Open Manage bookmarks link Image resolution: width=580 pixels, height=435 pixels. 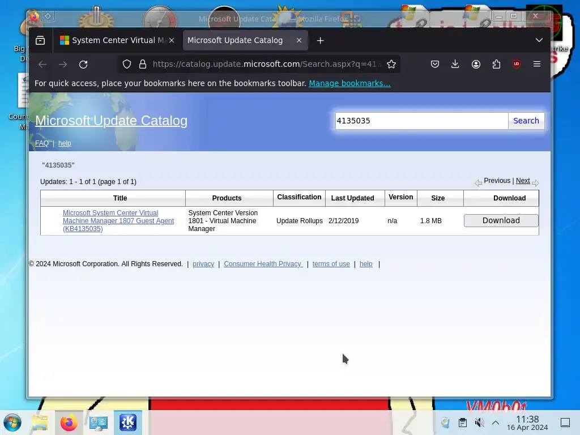[349, 83]
